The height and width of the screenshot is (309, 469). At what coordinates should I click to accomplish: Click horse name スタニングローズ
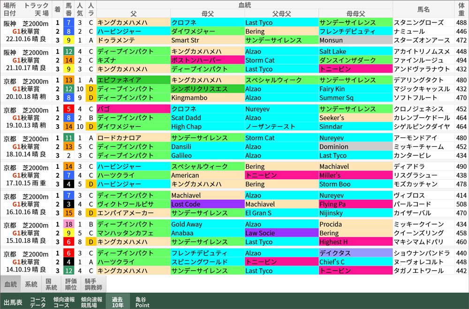[418, 23]
